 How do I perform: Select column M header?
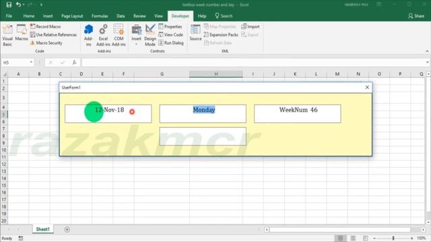pos(337,74)
